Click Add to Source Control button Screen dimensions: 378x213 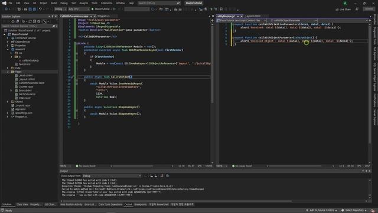coord(321,211)
